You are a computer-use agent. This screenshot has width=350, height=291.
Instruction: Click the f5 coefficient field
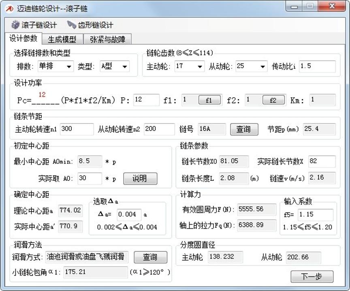pyautogui.click(x=316, y=215)
